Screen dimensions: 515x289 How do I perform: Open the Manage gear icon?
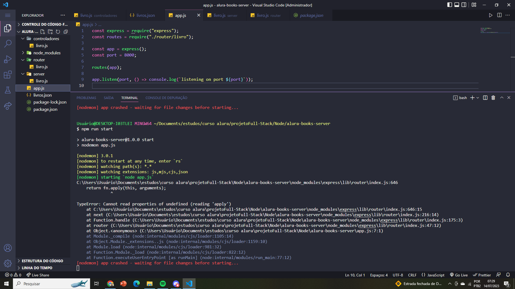[8, 264]
